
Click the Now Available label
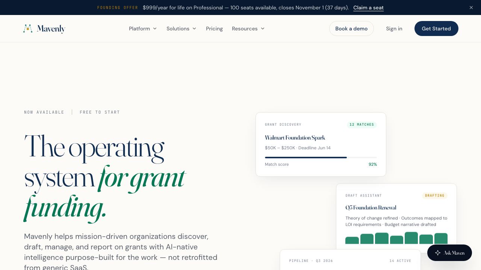click(x=44, y=112)
